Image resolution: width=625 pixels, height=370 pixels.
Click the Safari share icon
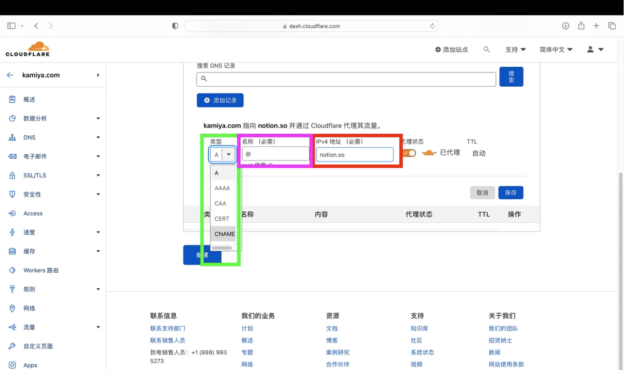(581, 26)
